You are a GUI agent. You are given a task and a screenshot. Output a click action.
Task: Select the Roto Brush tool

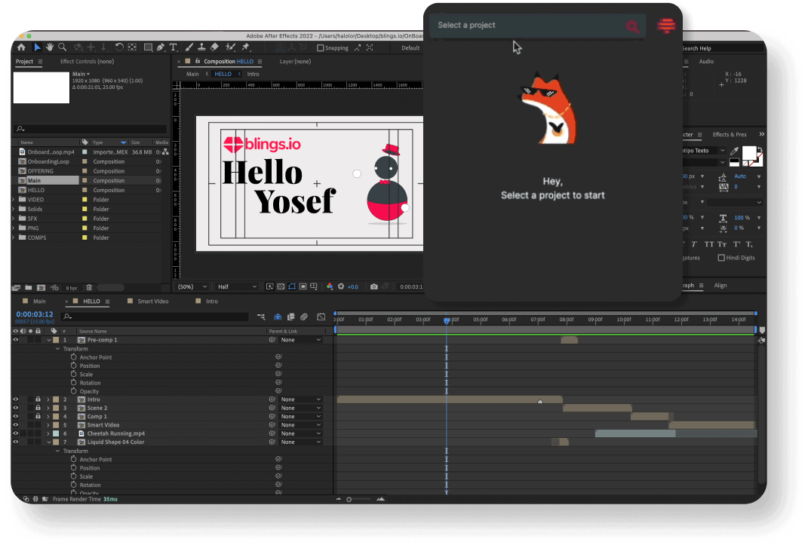[x=230, y=47]
